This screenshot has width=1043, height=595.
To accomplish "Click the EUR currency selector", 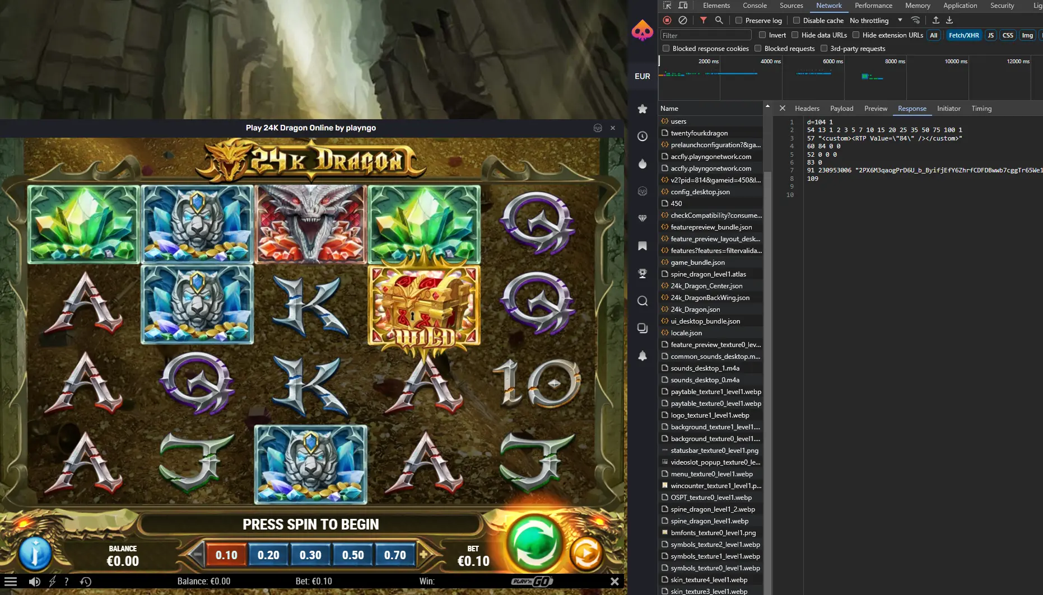I will coord(642,76).
